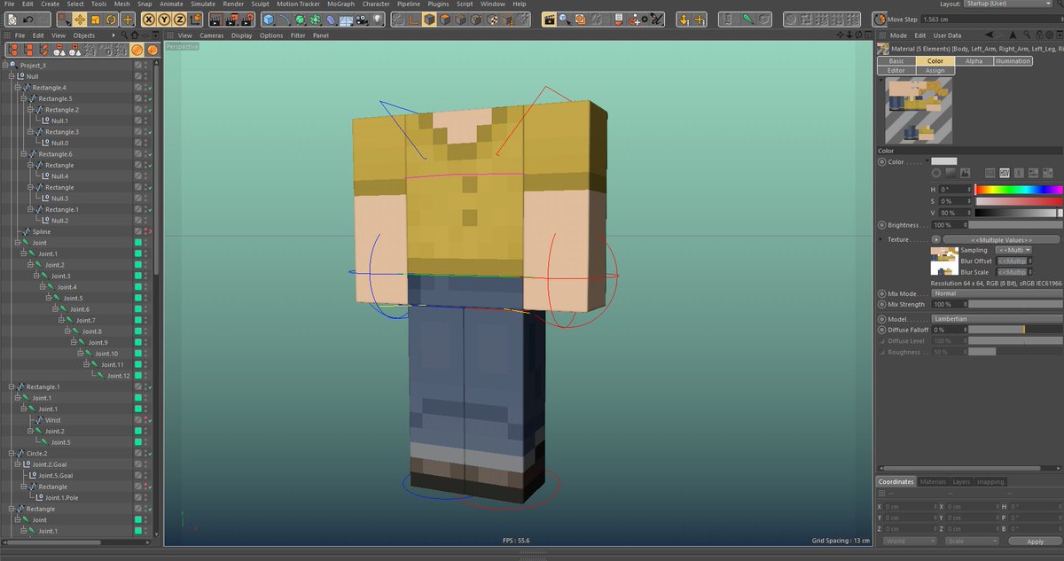Screen dimensions: 1064x561
Task: Add a Camera object
Action: click(x=362, y=19)
